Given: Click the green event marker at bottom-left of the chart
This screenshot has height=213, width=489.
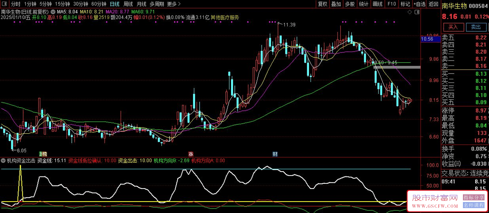Looking at the screenshot, I should 43,154.
